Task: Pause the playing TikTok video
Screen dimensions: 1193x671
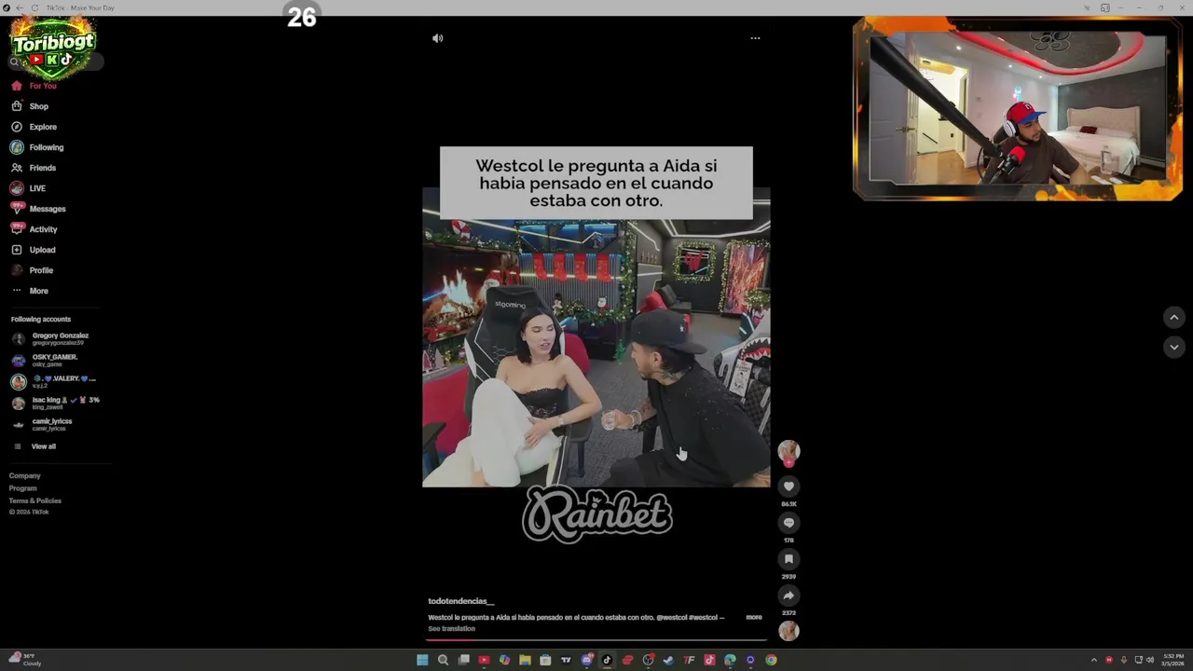Action: click(596, 337)
